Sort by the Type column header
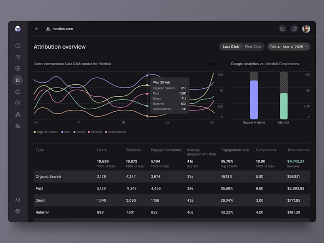The image size is (324, 243). click(x=40, y=150)
